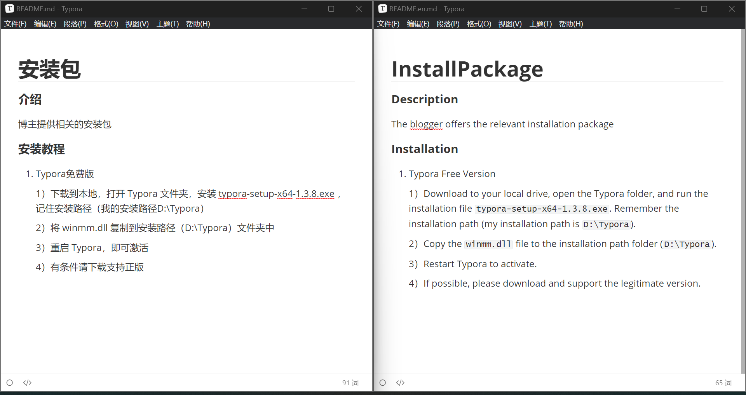Click the 安装包 heading

pos(50,70)
